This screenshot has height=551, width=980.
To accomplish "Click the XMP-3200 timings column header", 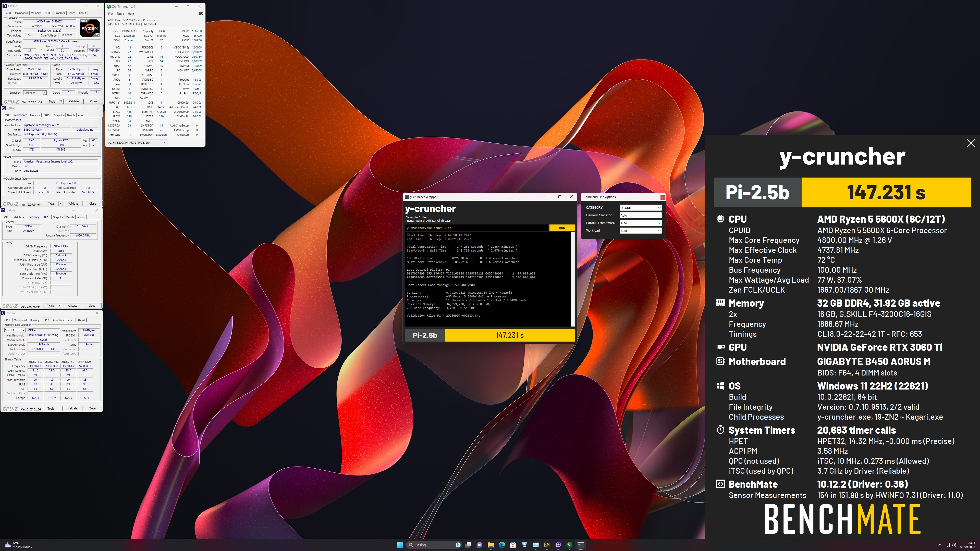I will (x=84, y=362).
